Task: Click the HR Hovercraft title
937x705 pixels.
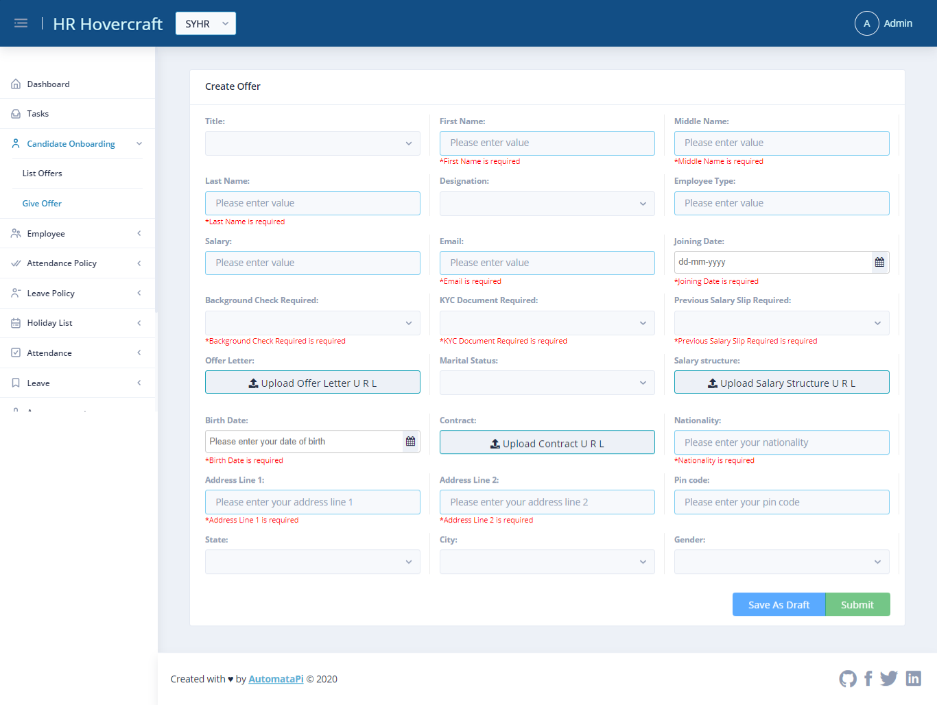Action: (x=108, y=24)
